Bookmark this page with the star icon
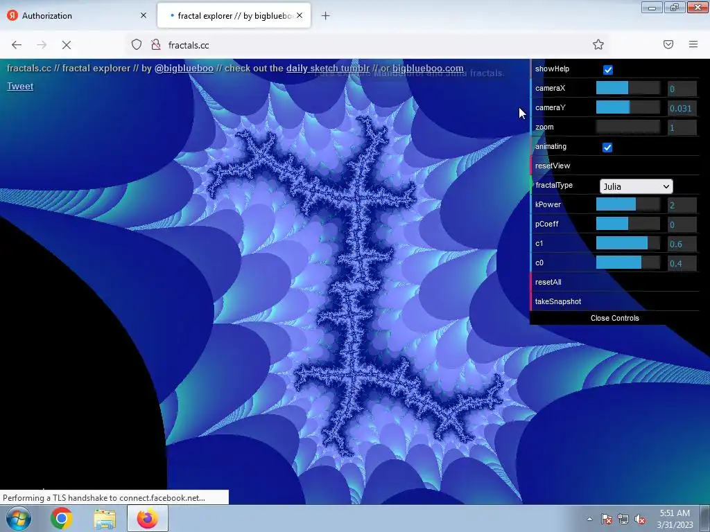 tap(598, 44)
